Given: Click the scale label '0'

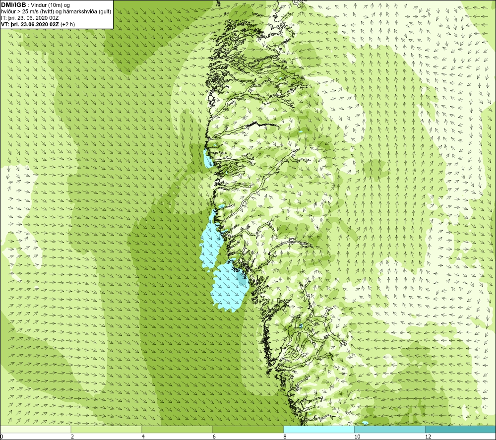Looking at the screenshot, I should point(1,437).
